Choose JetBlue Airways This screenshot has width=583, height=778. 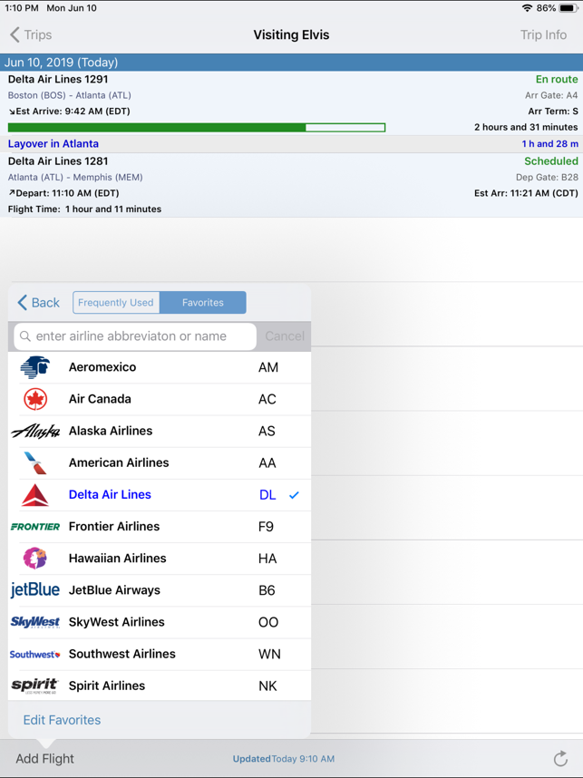[160, 590]
